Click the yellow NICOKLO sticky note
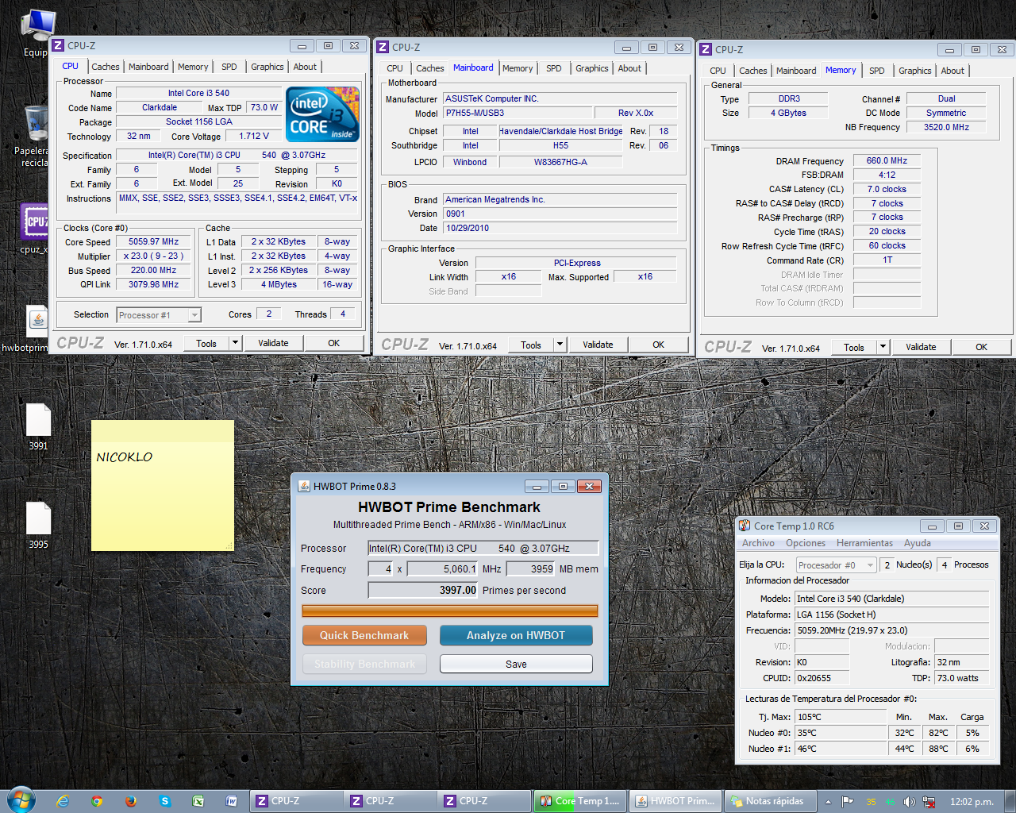The width and height of the screenshot is (1016, 813). [x=163, y=485]
